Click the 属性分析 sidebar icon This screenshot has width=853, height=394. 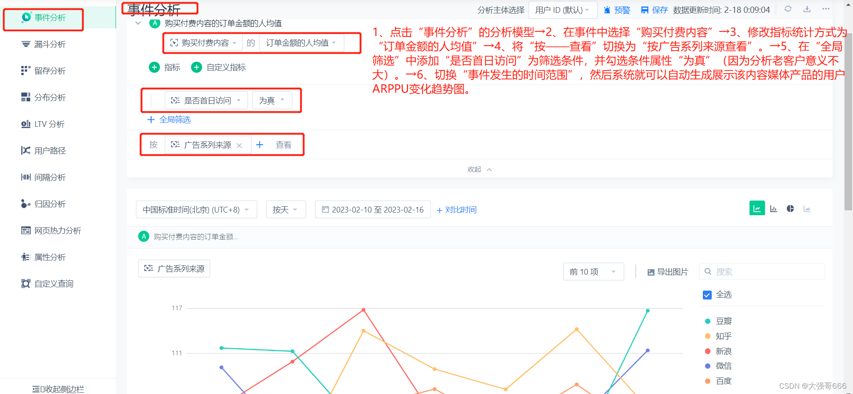(26, 257)
